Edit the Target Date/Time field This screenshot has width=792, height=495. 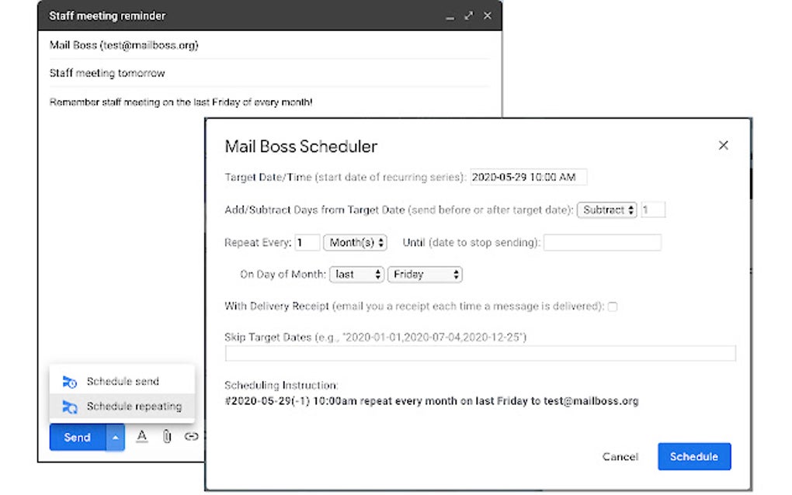click(x=528, y=177)
